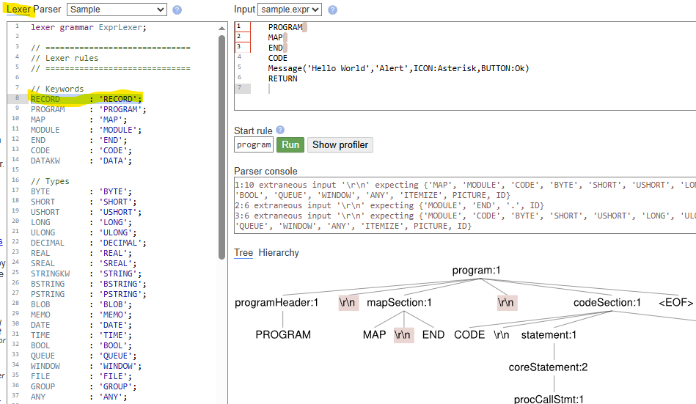The image size is (696, 404).
Task: Click the Show profiler button
Action: click(x=340, y=144)
